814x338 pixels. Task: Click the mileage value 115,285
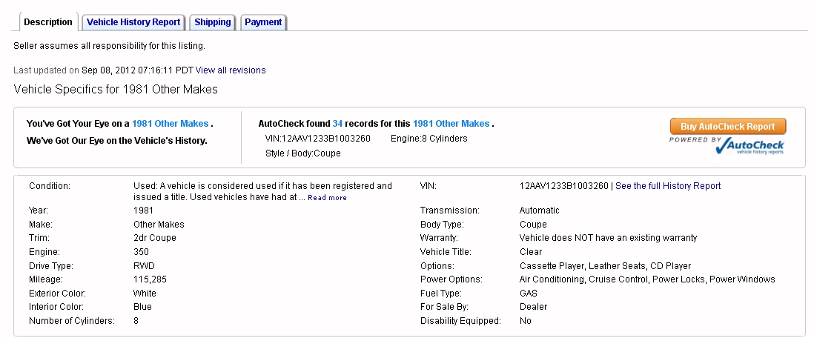pyautogui.click(x=150, y=279)
